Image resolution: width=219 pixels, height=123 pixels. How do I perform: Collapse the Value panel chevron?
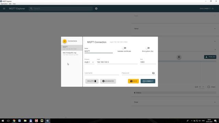click(215, 29)
